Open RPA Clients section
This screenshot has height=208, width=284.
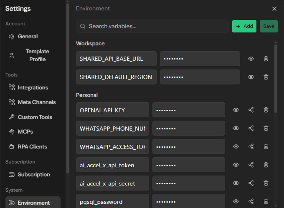click(x=33, y=147)
